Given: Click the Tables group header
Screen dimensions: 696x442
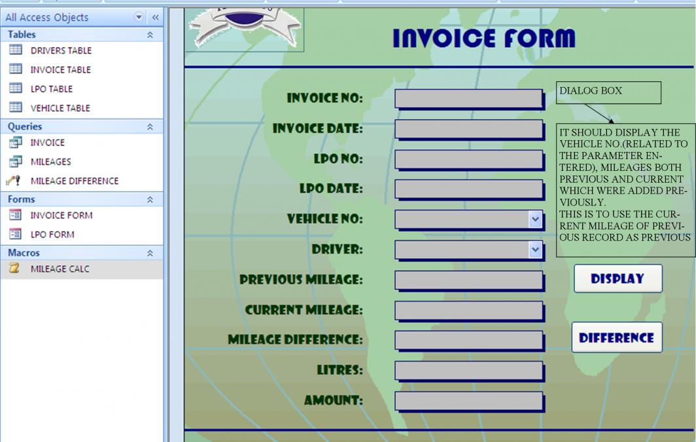Looking at the screenshot, I should click(x=82, y=35).
